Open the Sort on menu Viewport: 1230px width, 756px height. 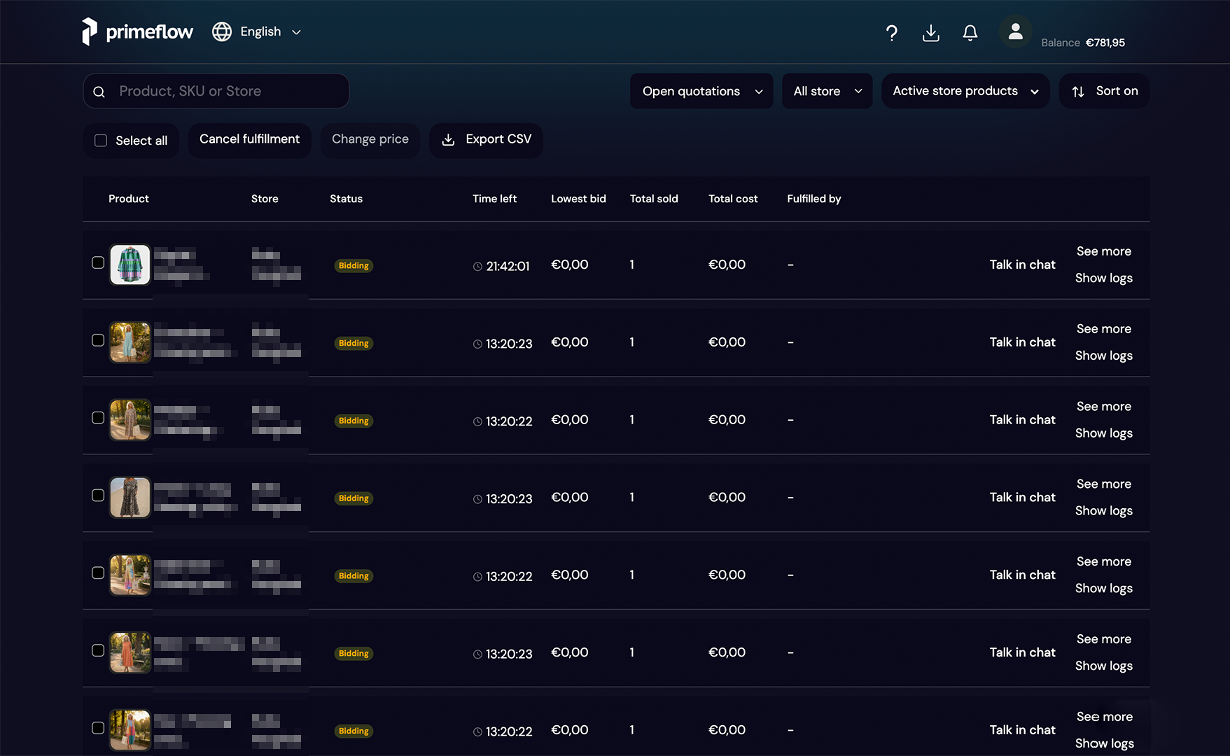[1104, 91]
